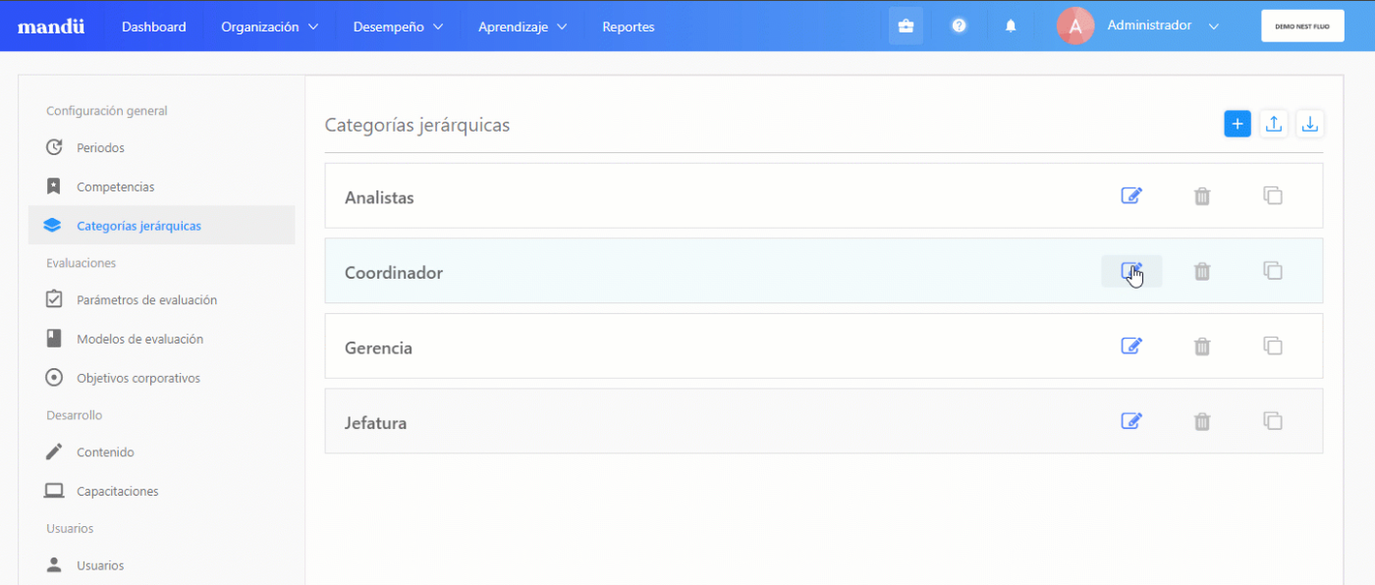Click the Competencias bookmark icon
The height and width of the screenshot is (585, 1375).
54,186
